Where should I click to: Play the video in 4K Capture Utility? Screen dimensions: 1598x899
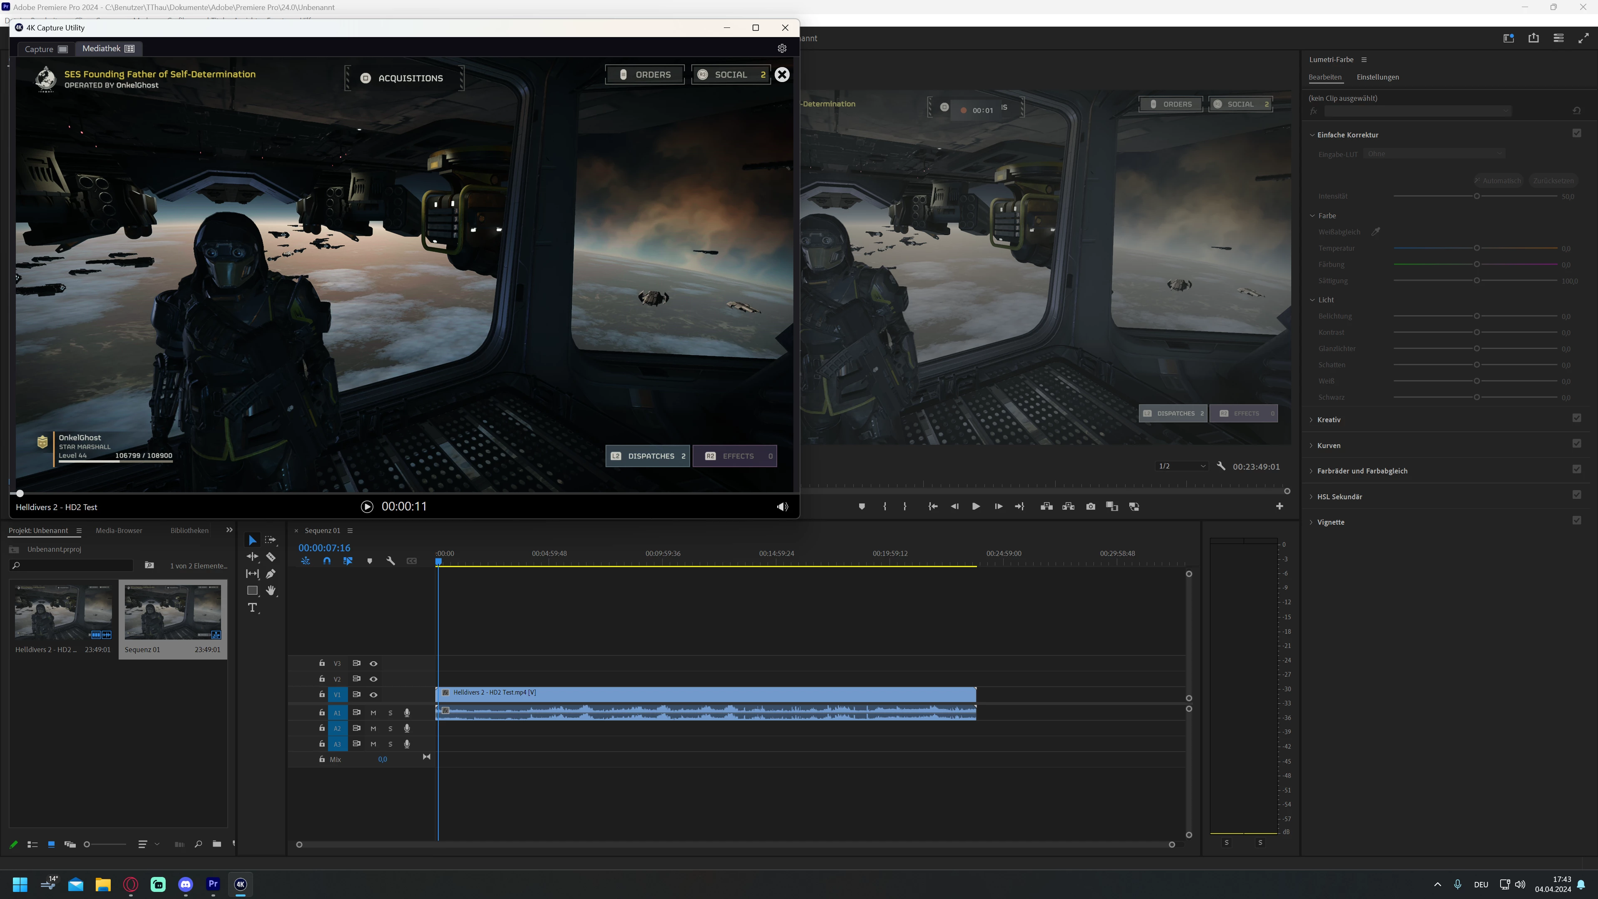coord(367,507)
